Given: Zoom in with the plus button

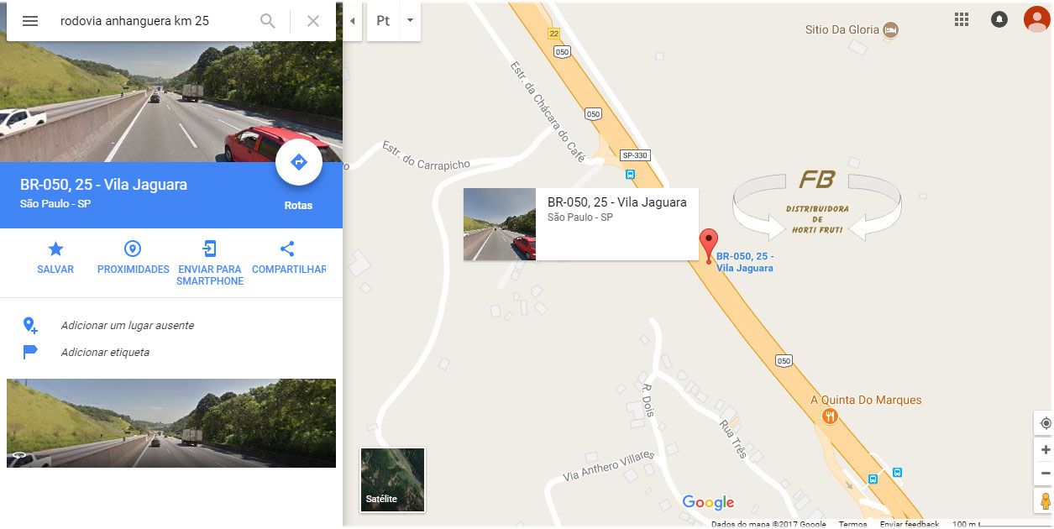Looking at the screenshot, I should 1045,450.
